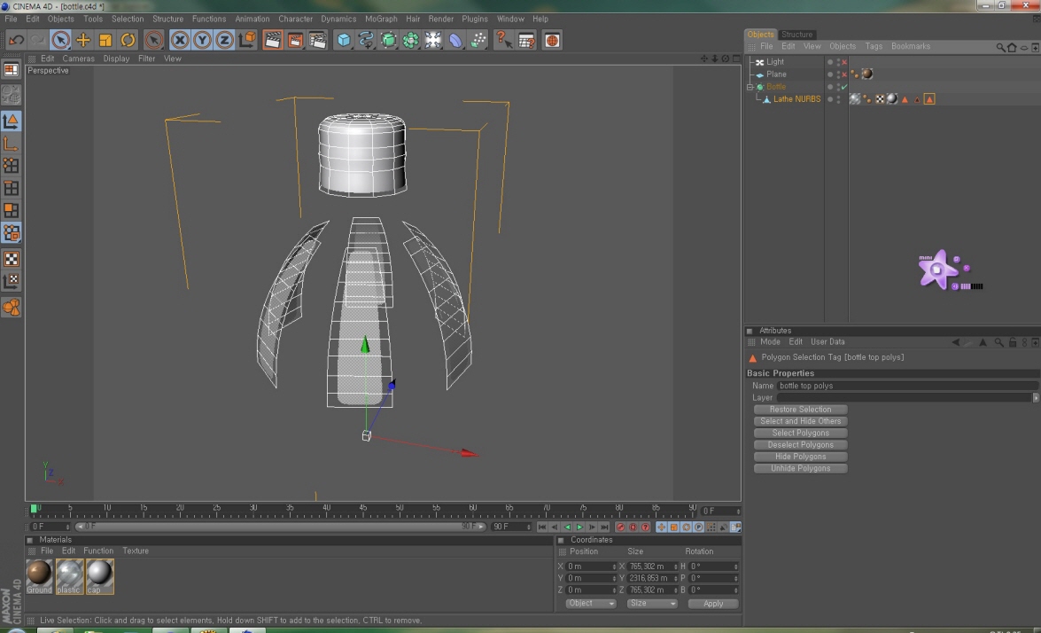Apply the coordinate values
Screen dimensions: 1041x633
click(x=713, y=604)
